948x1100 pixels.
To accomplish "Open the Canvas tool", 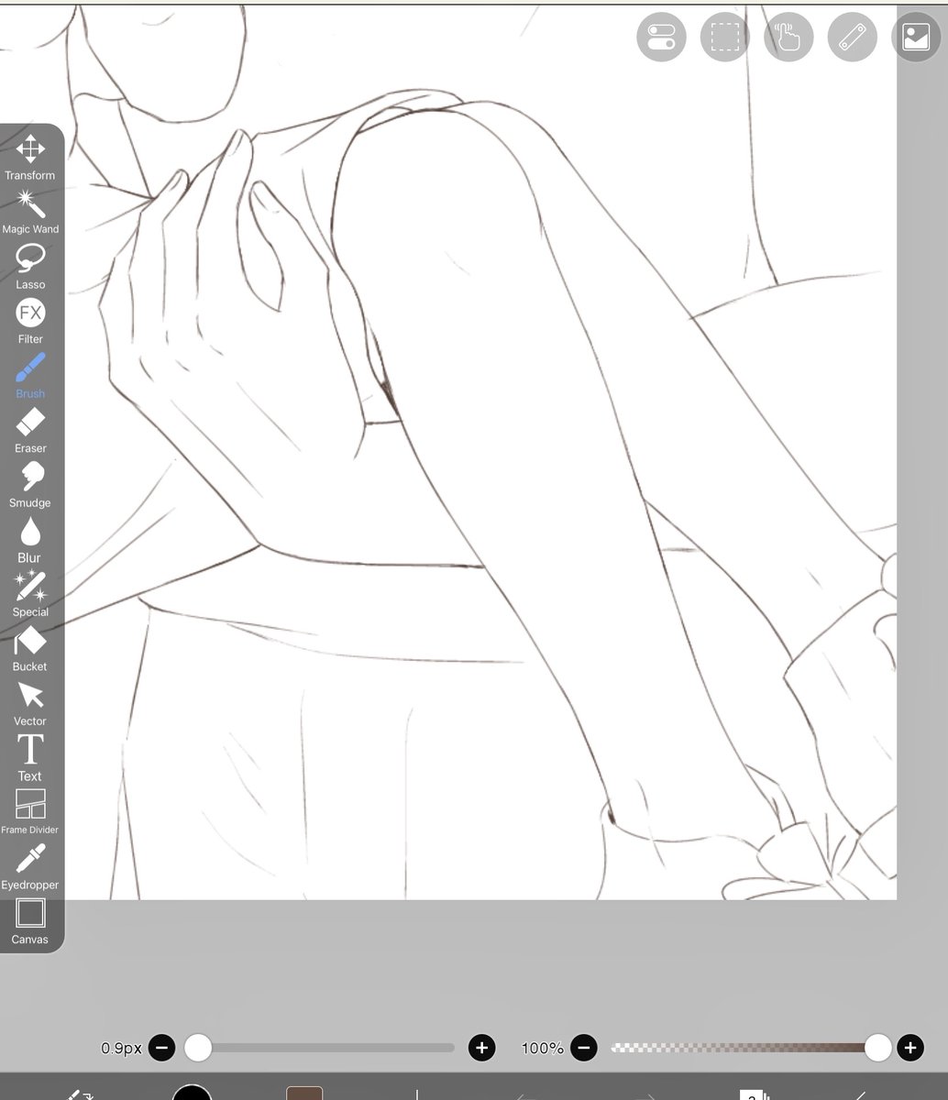I will click(x=30, y=921).
